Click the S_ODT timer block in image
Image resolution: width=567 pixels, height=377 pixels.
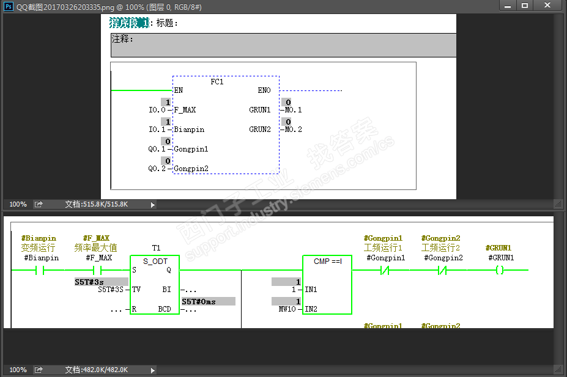(x=155, y=285)
